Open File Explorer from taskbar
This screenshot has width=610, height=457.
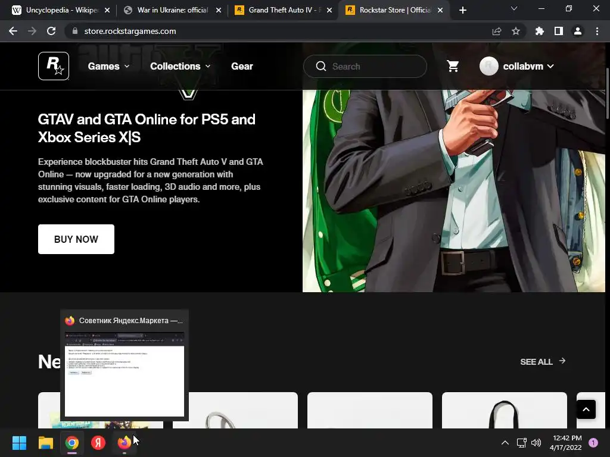pyautogui.click(x=45, y=443)
